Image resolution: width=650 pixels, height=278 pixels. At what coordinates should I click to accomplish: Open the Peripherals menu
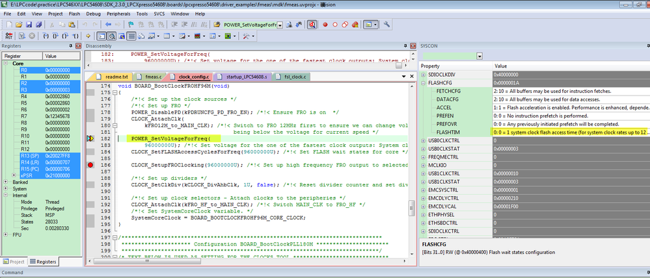118,14
